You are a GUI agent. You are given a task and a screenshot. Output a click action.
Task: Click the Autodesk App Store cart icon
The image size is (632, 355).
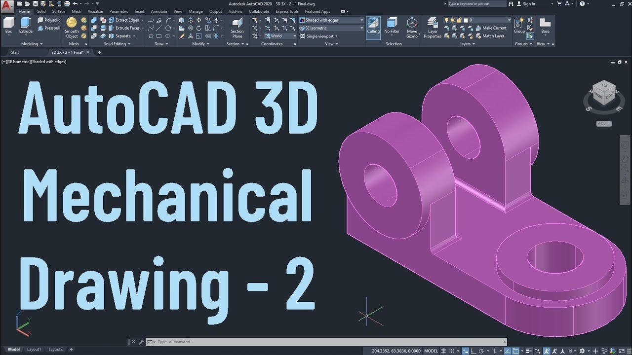tap(559, 3)
